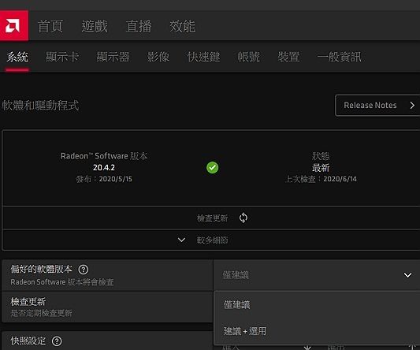Viewport: 420px width, 350px height.
Task: Click the AMD logo icon
Action: 13,26
